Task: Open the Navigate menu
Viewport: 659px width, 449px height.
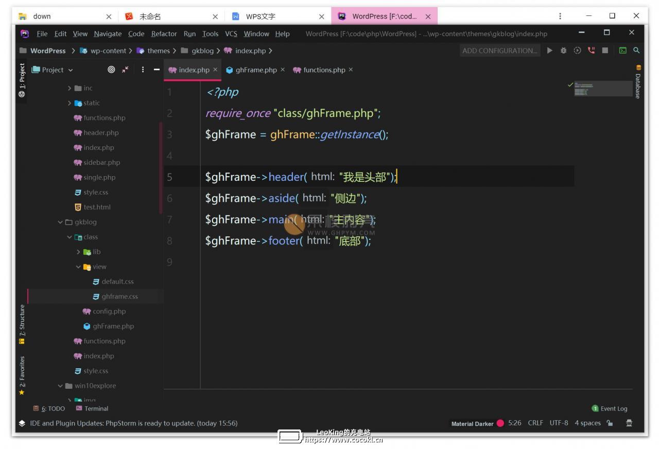Action: pos(108,34)
